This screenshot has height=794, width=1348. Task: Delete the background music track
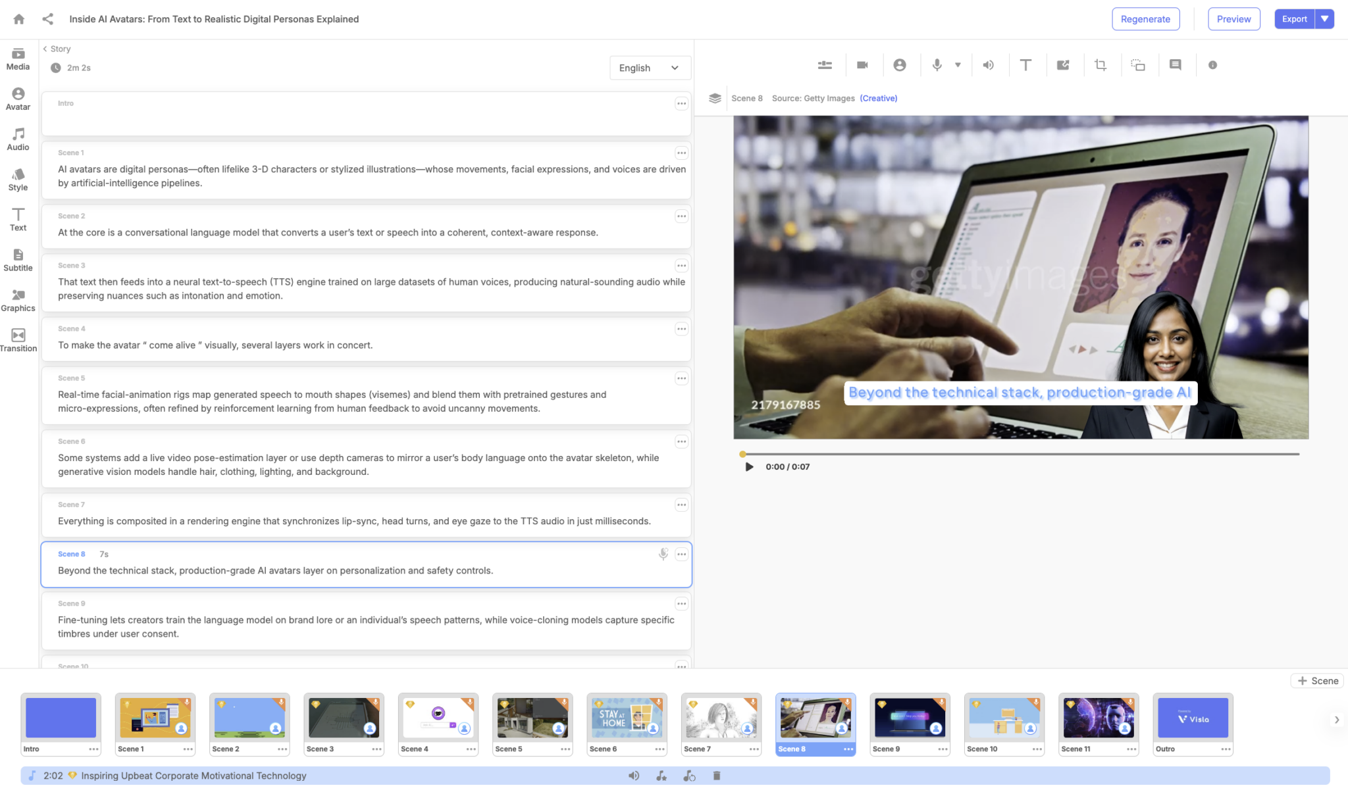pyautogui.click(x=717, y=776)
